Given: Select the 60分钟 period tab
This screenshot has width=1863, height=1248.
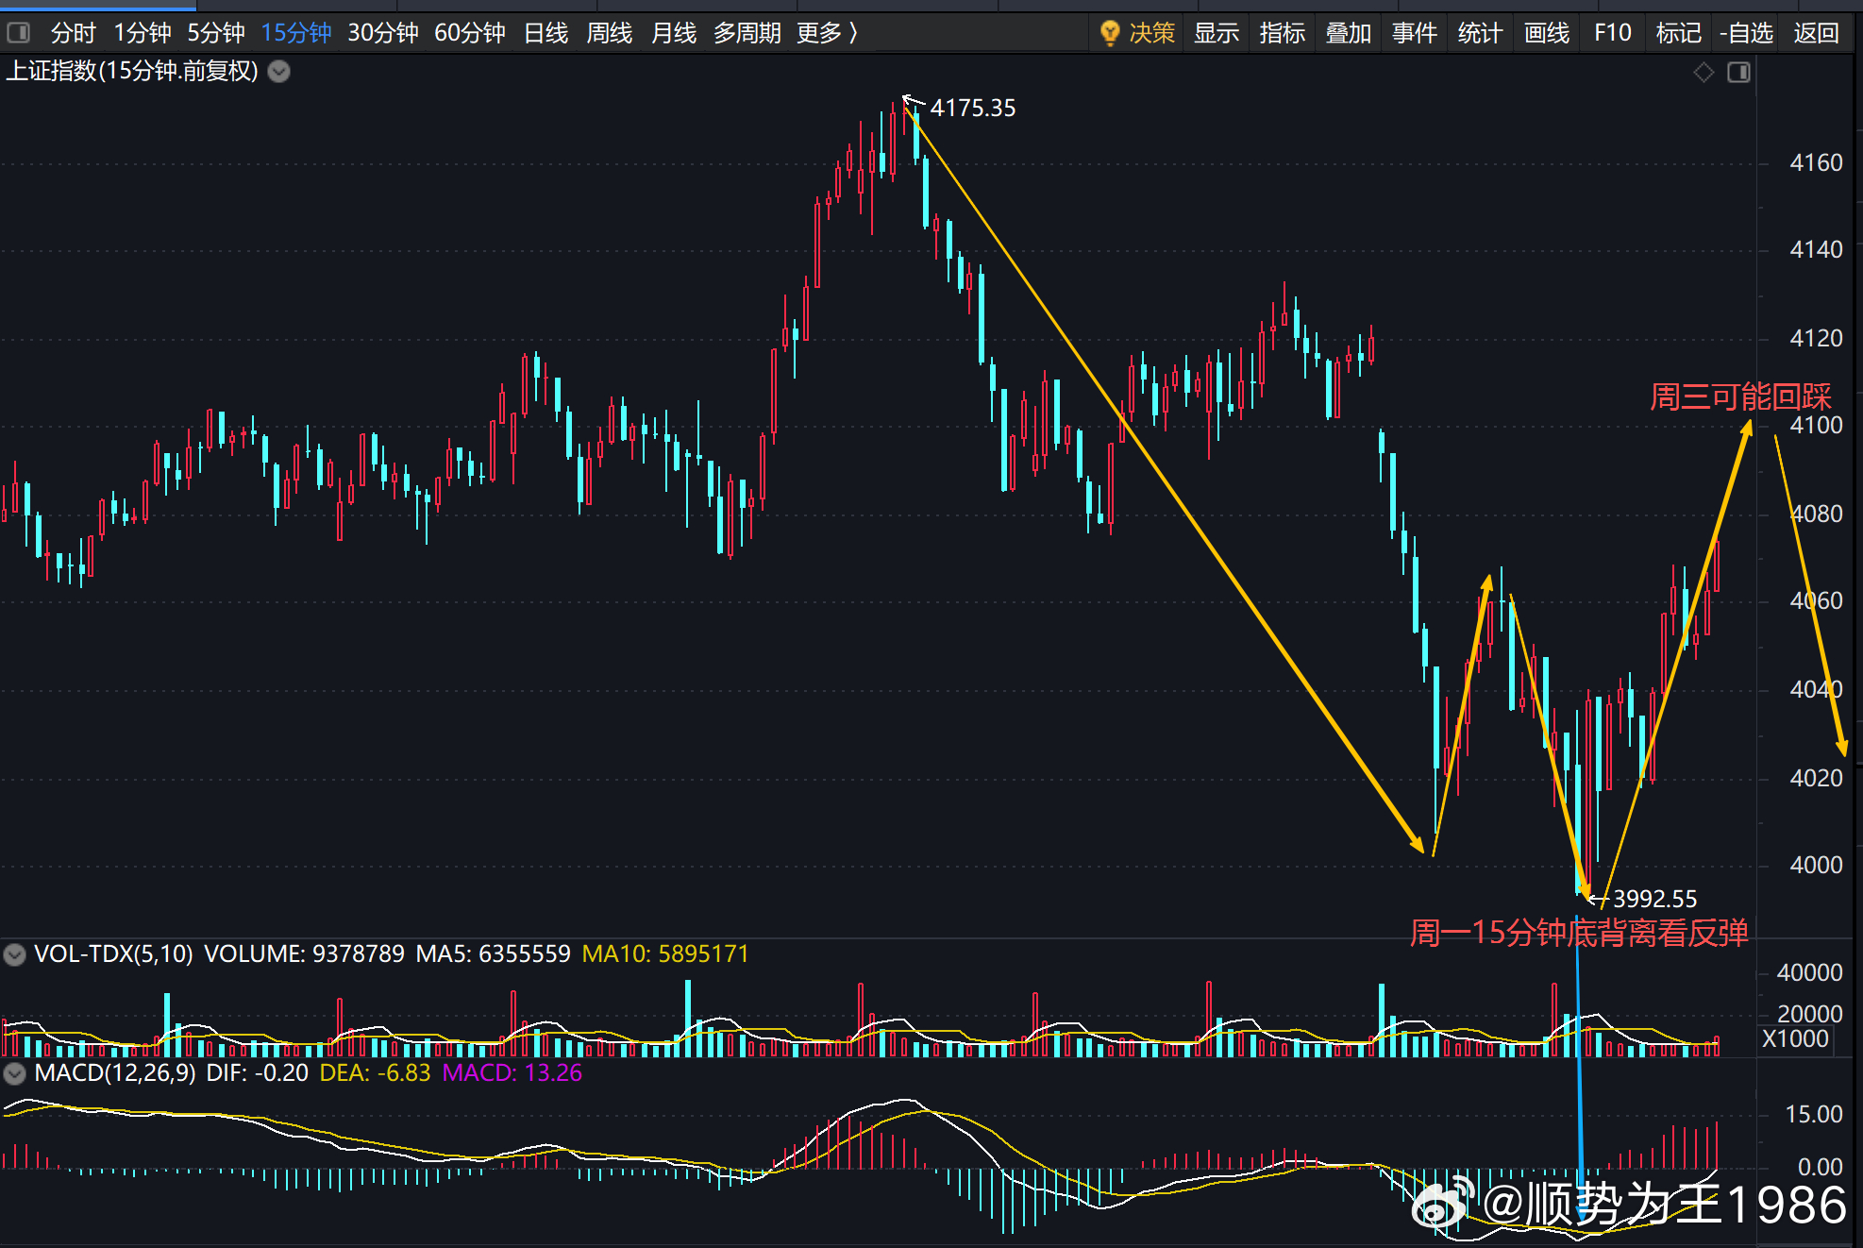Looking at the screenshot, I should (470, 33).
